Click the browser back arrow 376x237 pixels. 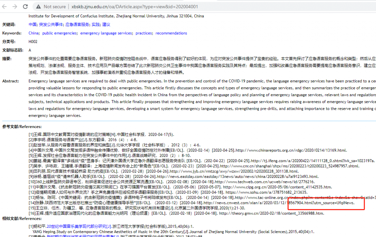(5, 7)
